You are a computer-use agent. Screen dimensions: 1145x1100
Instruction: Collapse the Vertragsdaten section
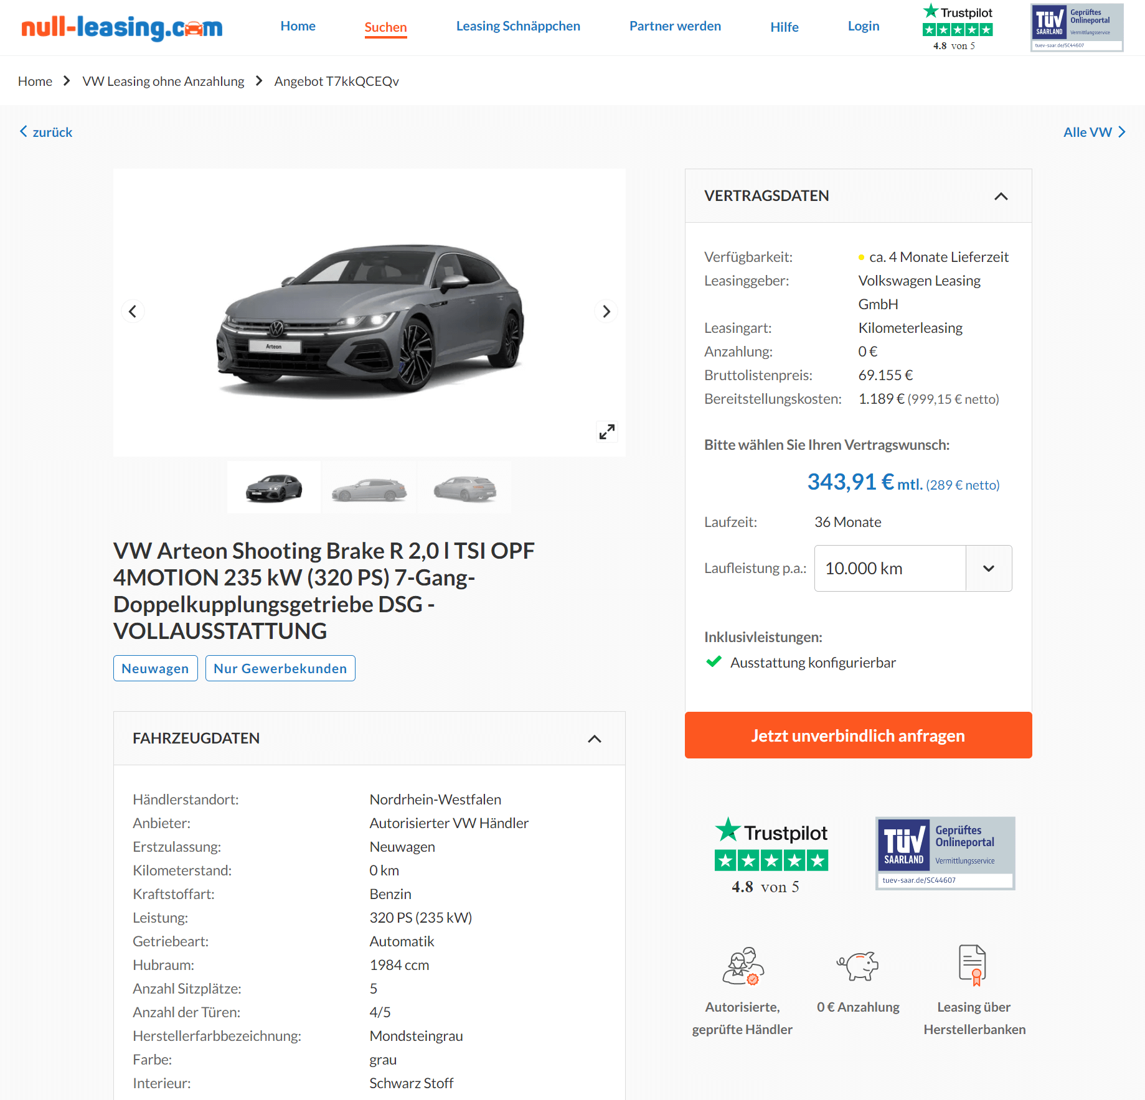click(x=1001, y=196)
